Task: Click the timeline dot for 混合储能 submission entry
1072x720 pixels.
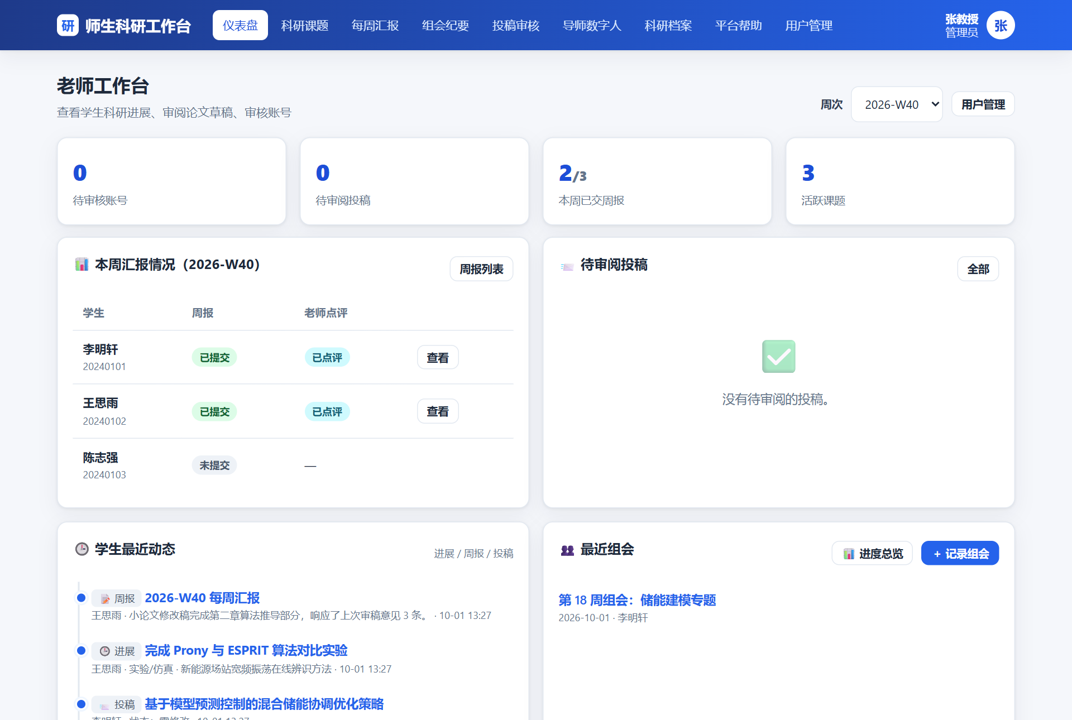Action: pyautogui.click(x=81, y=704)
